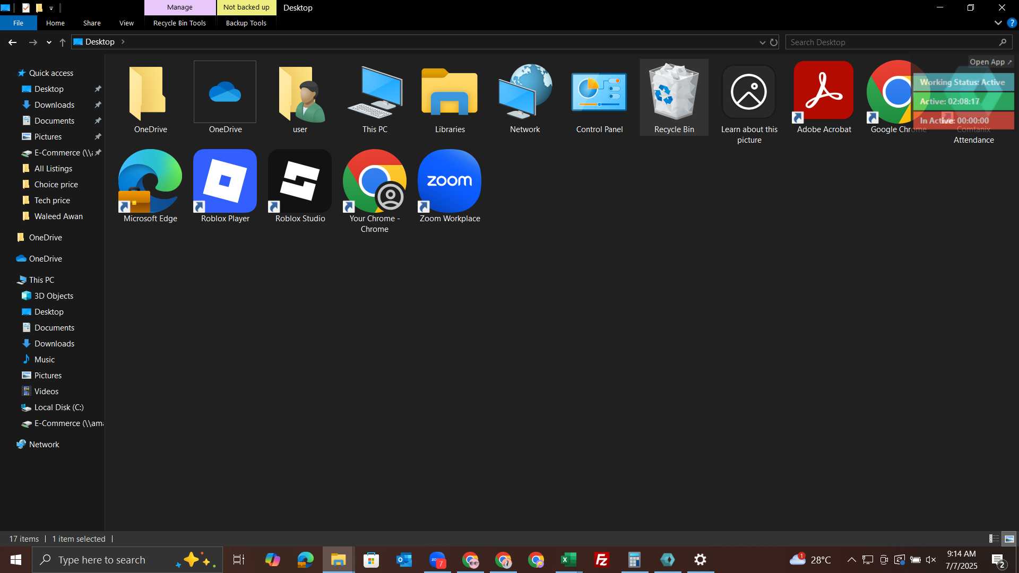Open Tech price folder in sidebar
Viewport: 1019px width, 573px height.
point(52,201)
